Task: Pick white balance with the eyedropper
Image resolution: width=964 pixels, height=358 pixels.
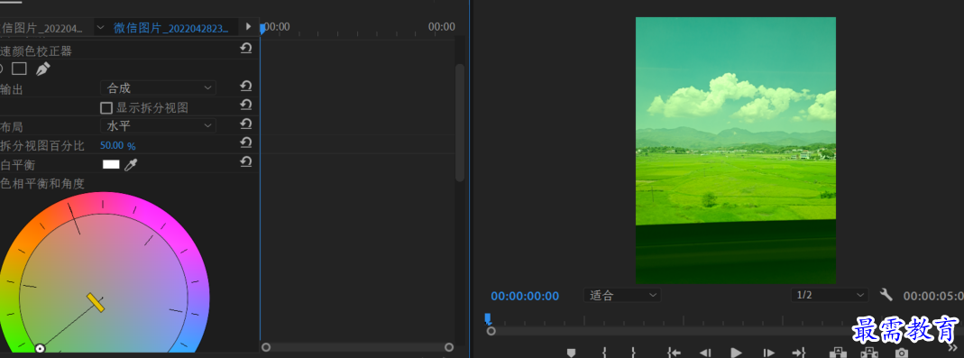Action: click(131, 164)
